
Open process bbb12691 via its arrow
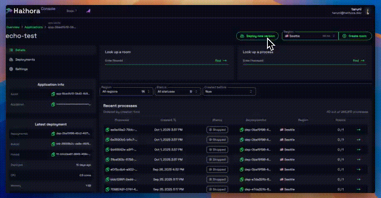pos(359,180)
